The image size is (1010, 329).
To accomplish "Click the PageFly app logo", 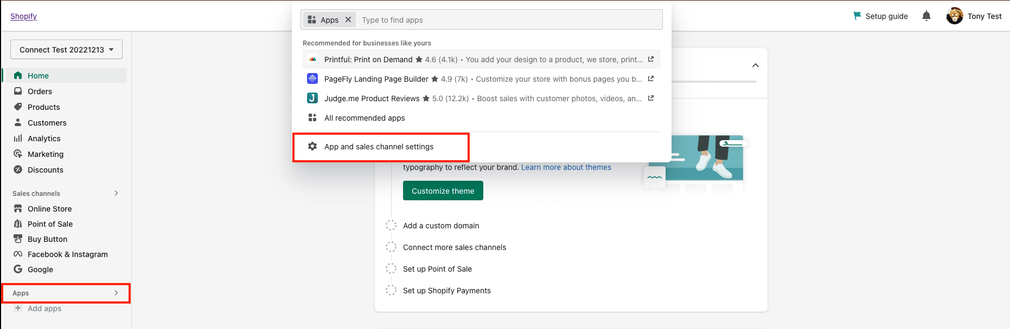I will (312, 79).
